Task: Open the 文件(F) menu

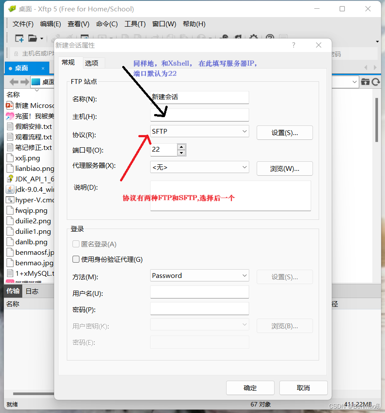Action: point(23,24)
